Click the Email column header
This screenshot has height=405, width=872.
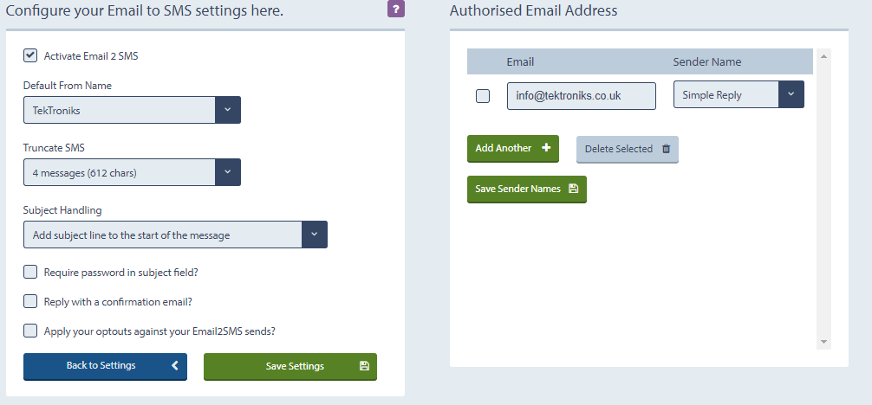[520, 61]
